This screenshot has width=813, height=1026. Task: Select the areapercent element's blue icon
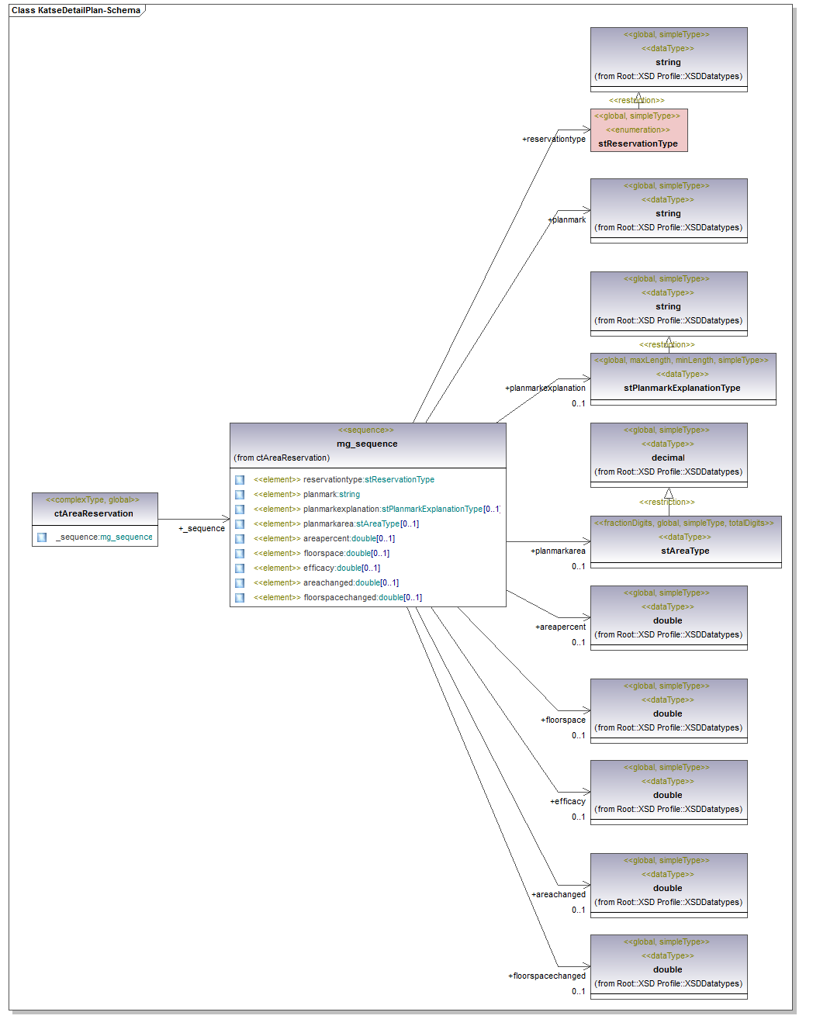click(240, 539)
